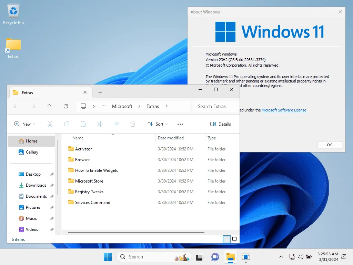The width and height of the screenshot is (353, 265).
Task: Go forward in File Explorer
Action: pyautogui.click(x=33, y=106)
